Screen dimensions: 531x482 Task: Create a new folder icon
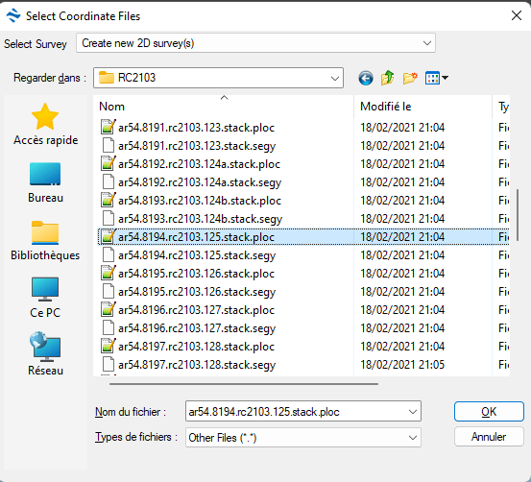click(410, 78)
